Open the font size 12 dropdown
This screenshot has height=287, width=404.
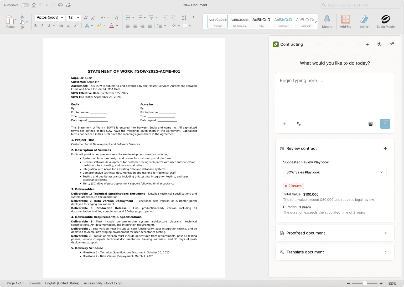pyautogui.click(x=74, y=18)
